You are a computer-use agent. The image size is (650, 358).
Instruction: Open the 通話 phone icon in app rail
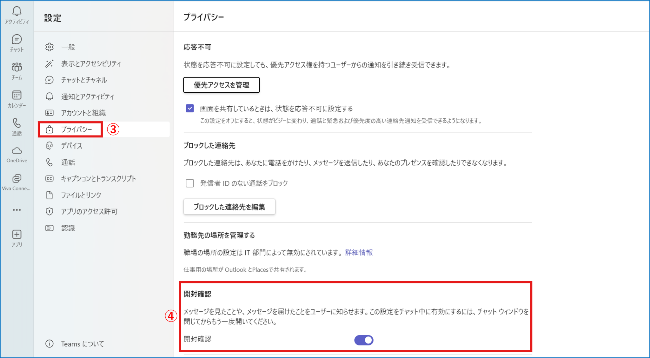17,127
